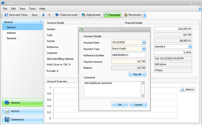Expand the toolbar overflow chevron

click(x=145, y=15)
